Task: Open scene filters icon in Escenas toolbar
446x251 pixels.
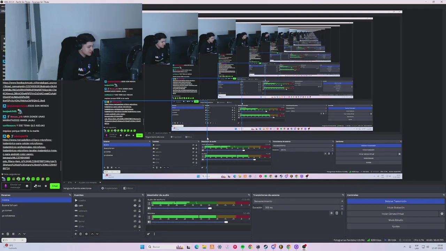Action: pos(14,234)
